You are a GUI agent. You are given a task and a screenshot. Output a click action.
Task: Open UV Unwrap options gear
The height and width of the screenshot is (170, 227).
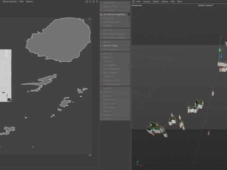pos(129,18)
